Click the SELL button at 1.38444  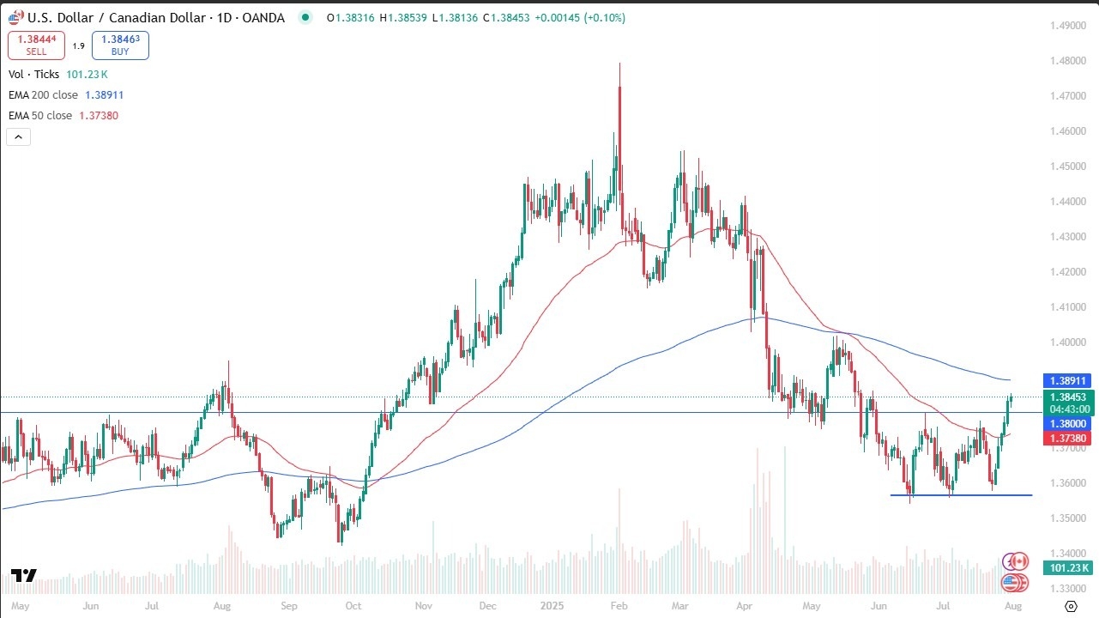coord(35,45)
